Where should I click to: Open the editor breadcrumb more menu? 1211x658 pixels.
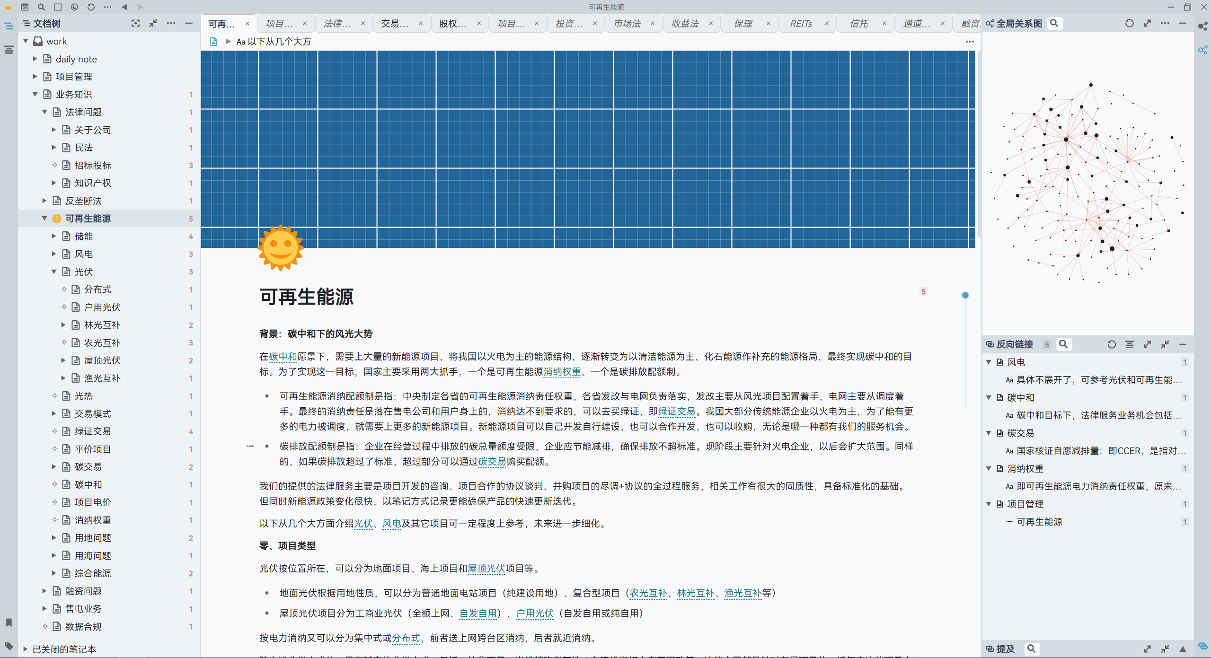[970, 42]
